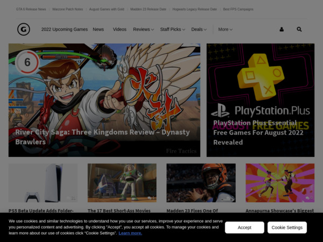323x242 pixels.
Task: Open River City Saga review headline
Action: coord(102,137)
